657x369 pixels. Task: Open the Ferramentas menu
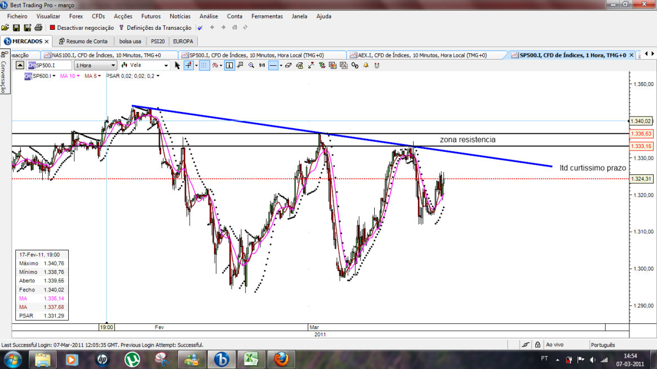pos(267,16)
